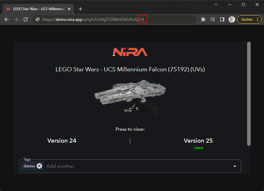The image size is (264, 191).
Task: Click the page vertical scrollbar
Action: pos(249,94)
